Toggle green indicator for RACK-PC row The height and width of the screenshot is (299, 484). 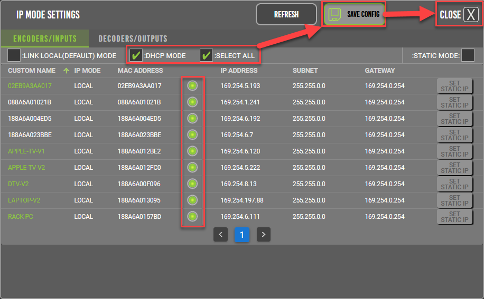pos(192,216)
